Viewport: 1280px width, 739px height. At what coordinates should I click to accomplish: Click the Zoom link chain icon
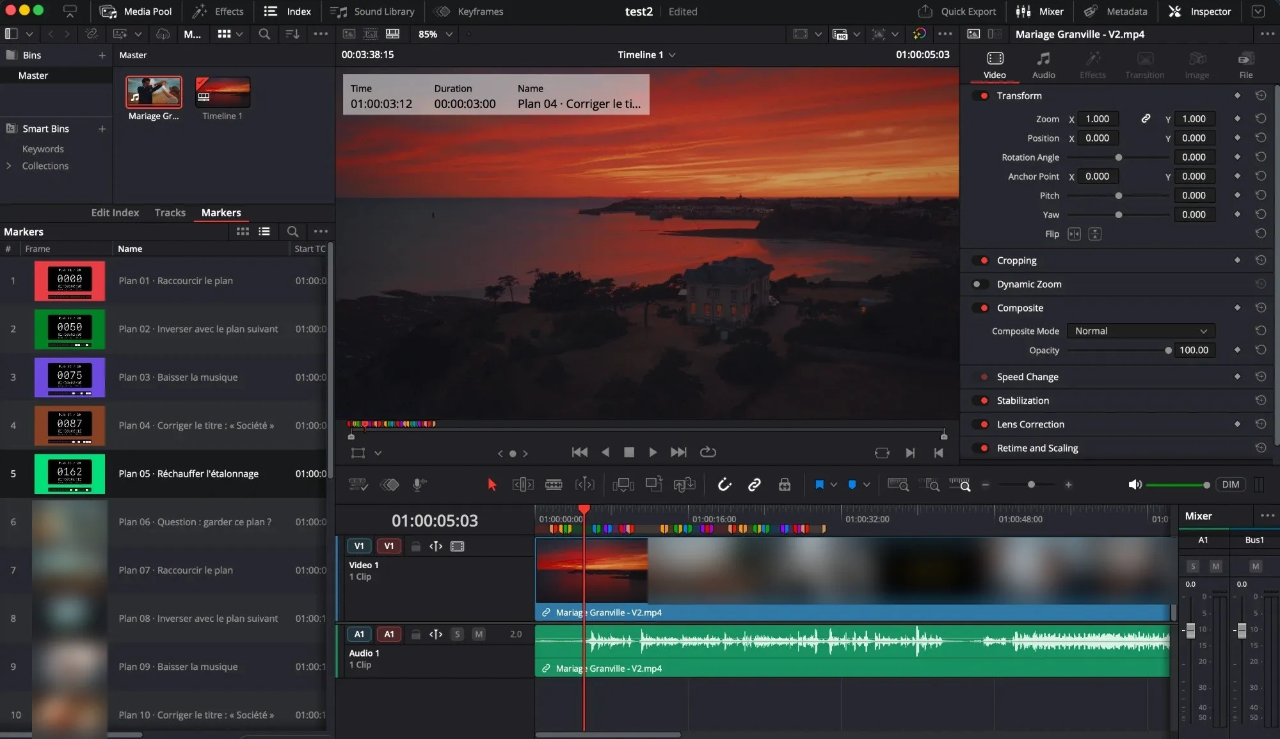1146,119
